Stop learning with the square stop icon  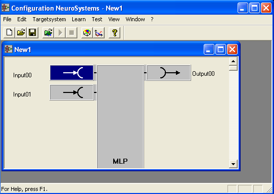tap(71, 32)
